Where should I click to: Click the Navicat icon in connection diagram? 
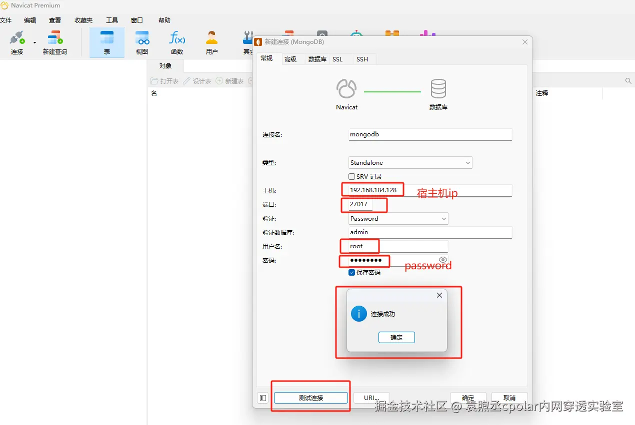[346, 88]
